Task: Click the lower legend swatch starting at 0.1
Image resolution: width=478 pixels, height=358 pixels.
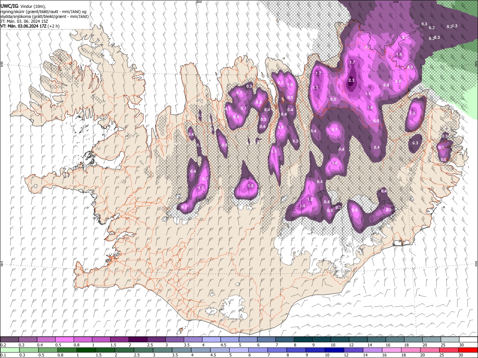Action: 9,350
